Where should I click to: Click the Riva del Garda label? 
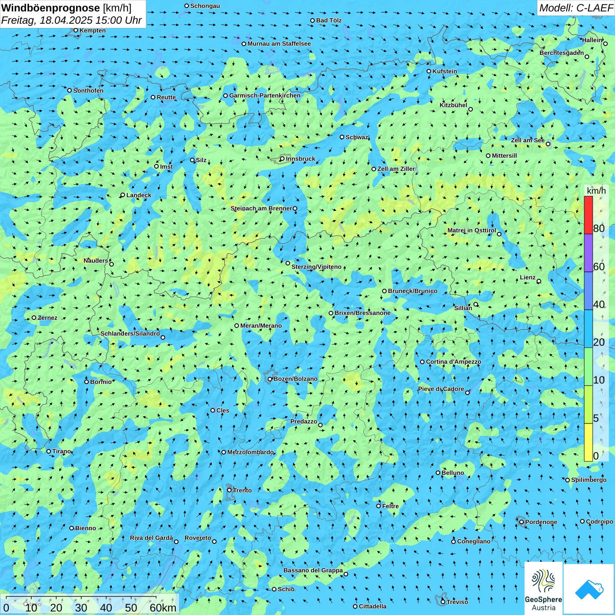[152, 538]
